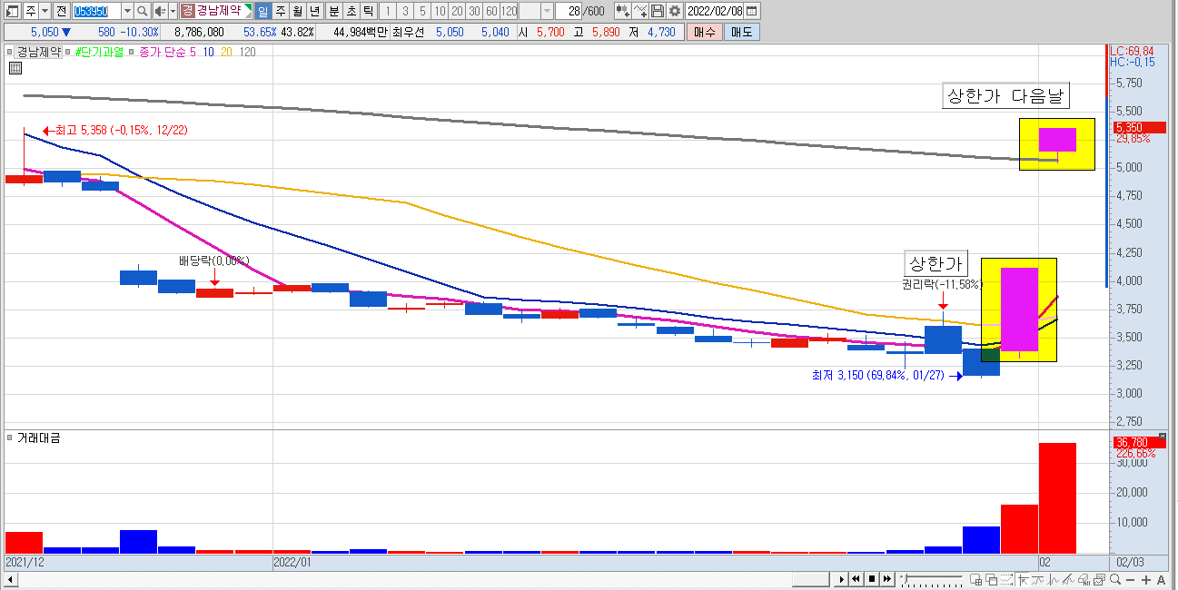This screenshot has width=1178, height=590.
Task: Choose the 30 interval button
Action: pos(474,11)
